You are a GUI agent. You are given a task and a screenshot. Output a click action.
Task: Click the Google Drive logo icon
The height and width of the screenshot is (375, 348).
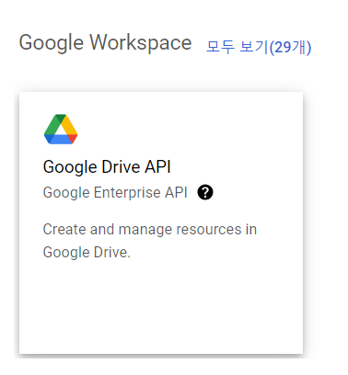[x=61, y=129]
